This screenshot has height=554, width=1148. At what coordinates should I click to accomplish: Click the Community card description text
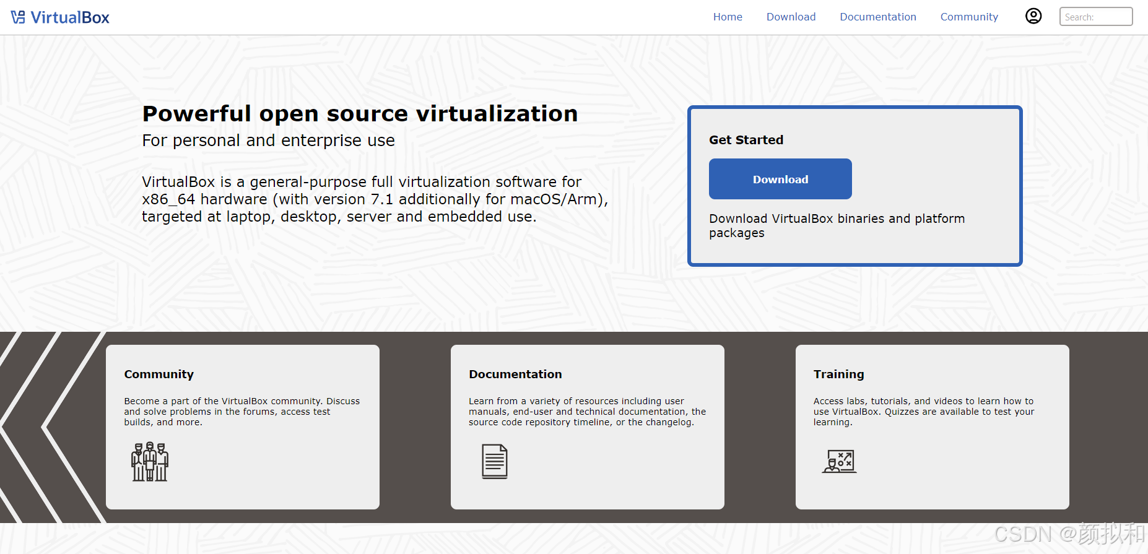click(242, 412)
